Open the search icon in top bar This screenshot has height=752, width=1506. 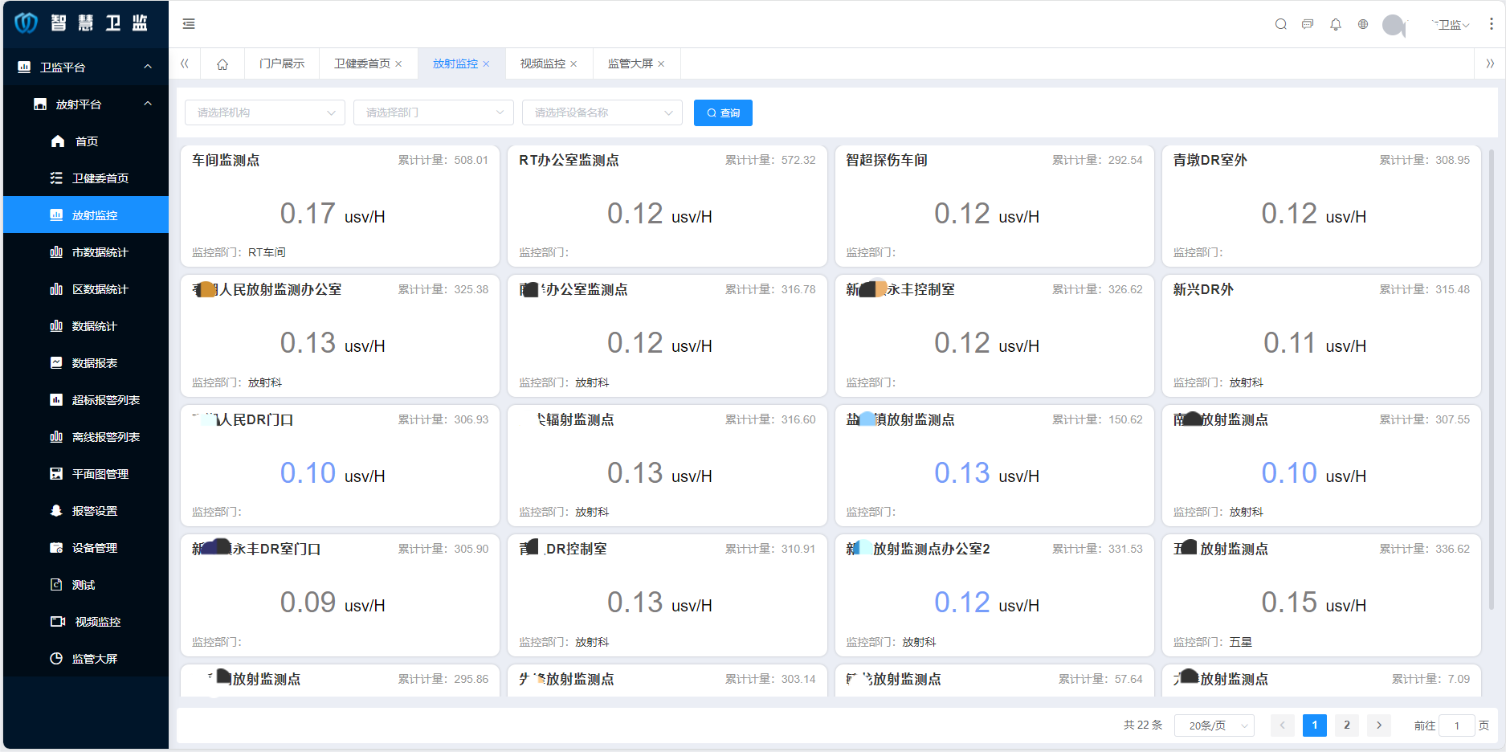tap(1281, 24)
